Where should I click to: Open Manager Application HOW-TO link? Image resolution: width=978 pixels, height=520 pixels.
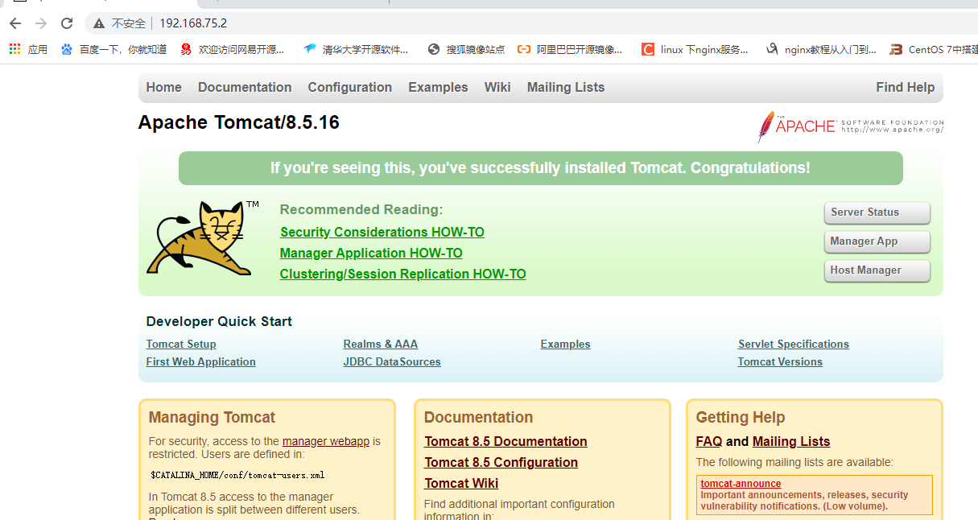click(371, 253)
